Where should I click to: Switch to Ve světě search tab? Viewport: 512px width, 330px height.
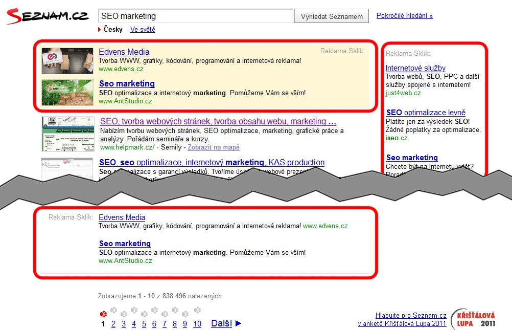[x=143, y=30]
